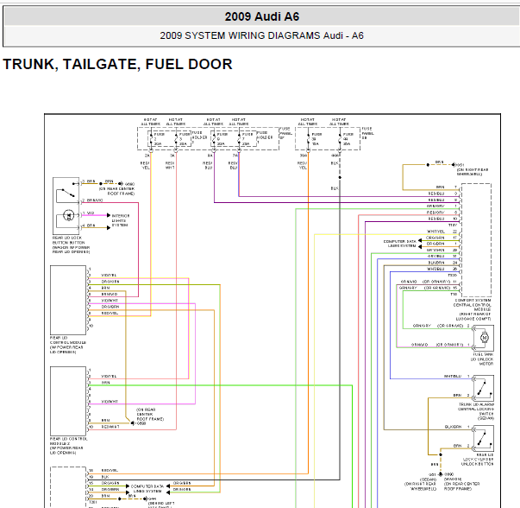
Task: Click the "FUSE HOLDER 2" label
Action: click(x=200, y=137)
